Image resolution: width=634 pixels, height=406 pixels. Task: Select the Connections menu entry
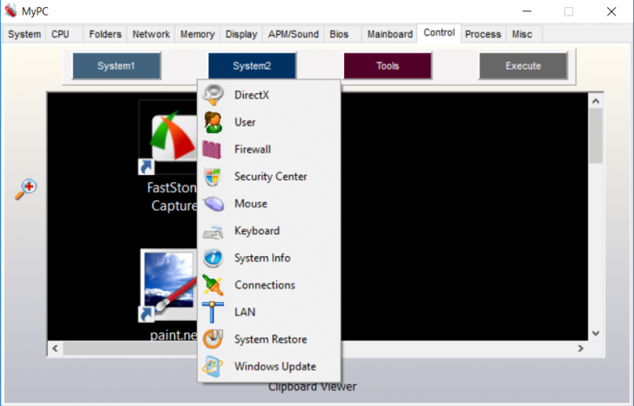tap(269, 285)
